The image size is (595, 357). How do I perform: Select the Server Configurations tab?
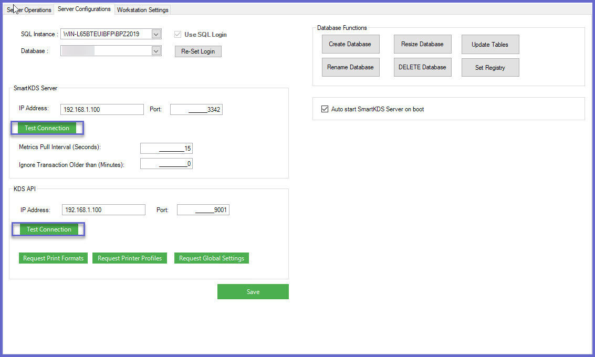84,9
